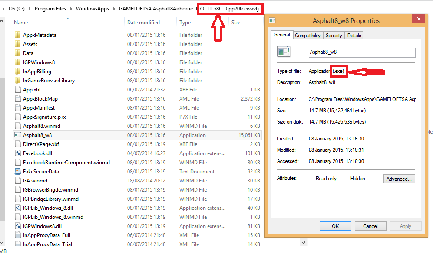Screen dimensions: 433x254
Task: Click the AppxBlockMap XML file icon
Action: pos(18,98)
